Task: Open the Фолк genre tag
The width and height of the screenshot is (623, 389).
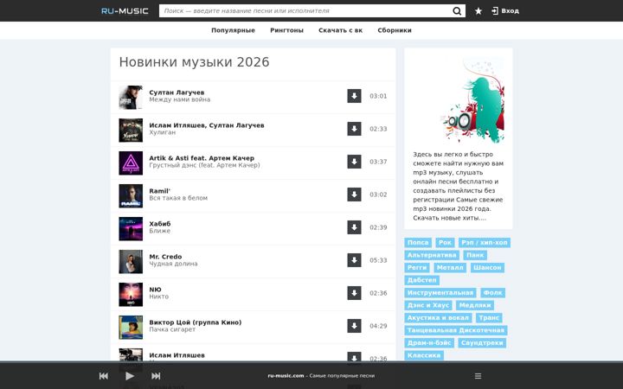Action: tap(493, 293)
